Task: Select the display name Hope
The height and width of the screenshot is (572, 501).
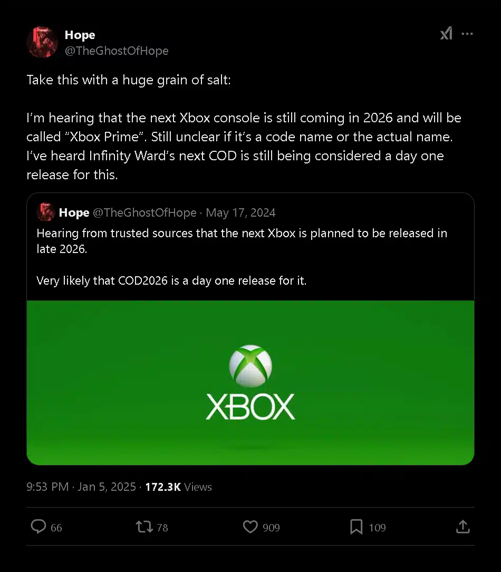Action: tap(80, 35)
